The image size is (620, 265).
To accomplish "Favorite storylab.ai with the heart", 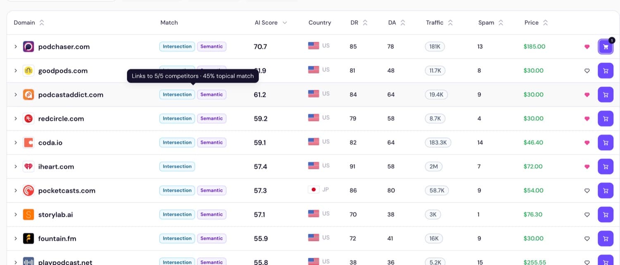I will point(587,215).
